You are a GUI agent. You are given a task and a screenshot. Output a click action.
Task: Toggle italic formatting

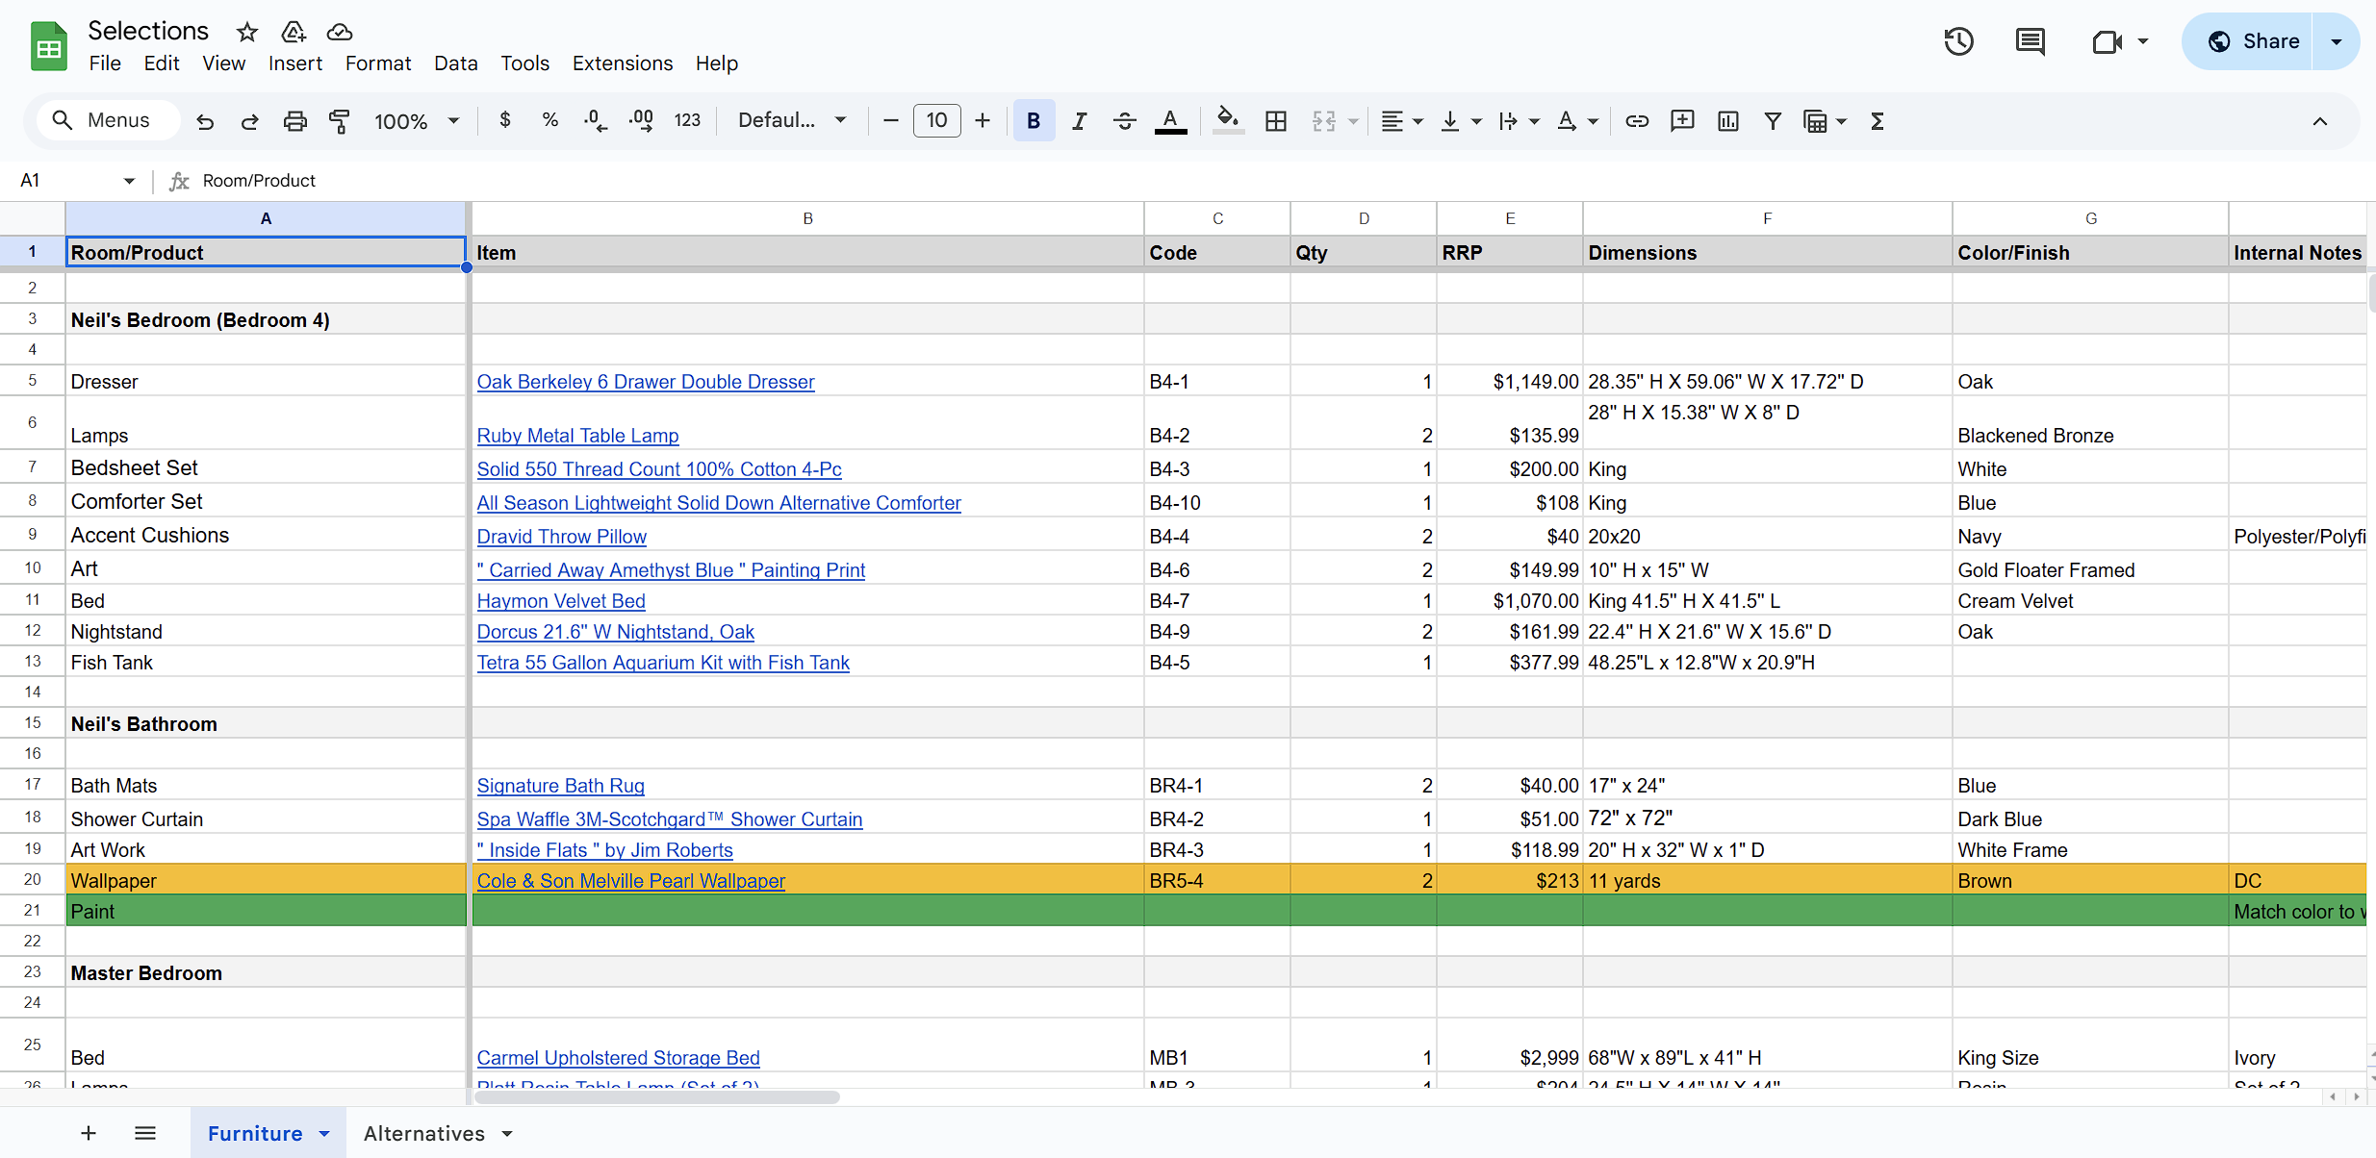pos(1080,121)
